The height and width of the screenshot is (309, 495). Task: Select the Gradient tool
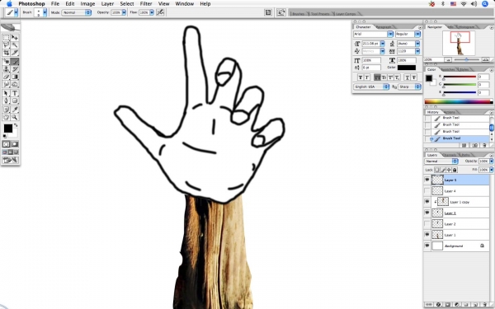tap(15, 77)
